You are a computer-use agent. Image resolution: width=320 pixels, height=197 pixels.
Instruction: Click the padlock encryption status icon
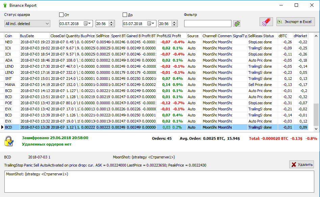click(9, 141)
